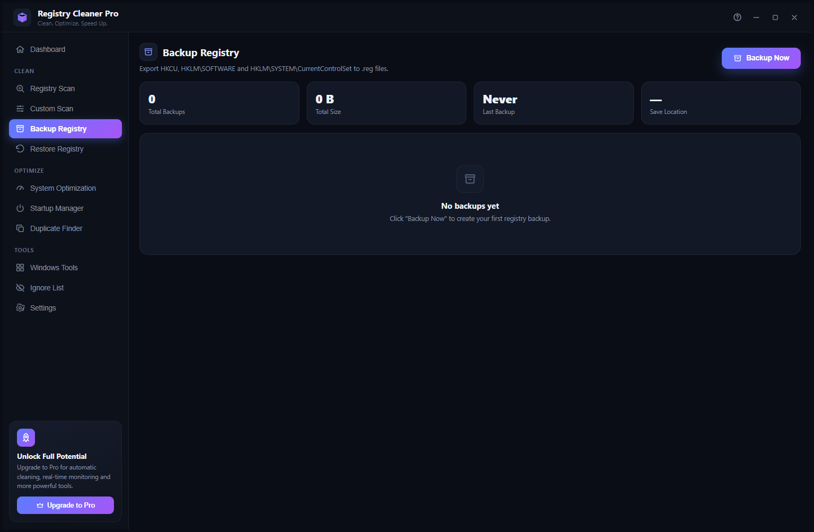Click the Ignore List crossed-eye icon
This screenshot has width=814, height=532.
point(20,288)
